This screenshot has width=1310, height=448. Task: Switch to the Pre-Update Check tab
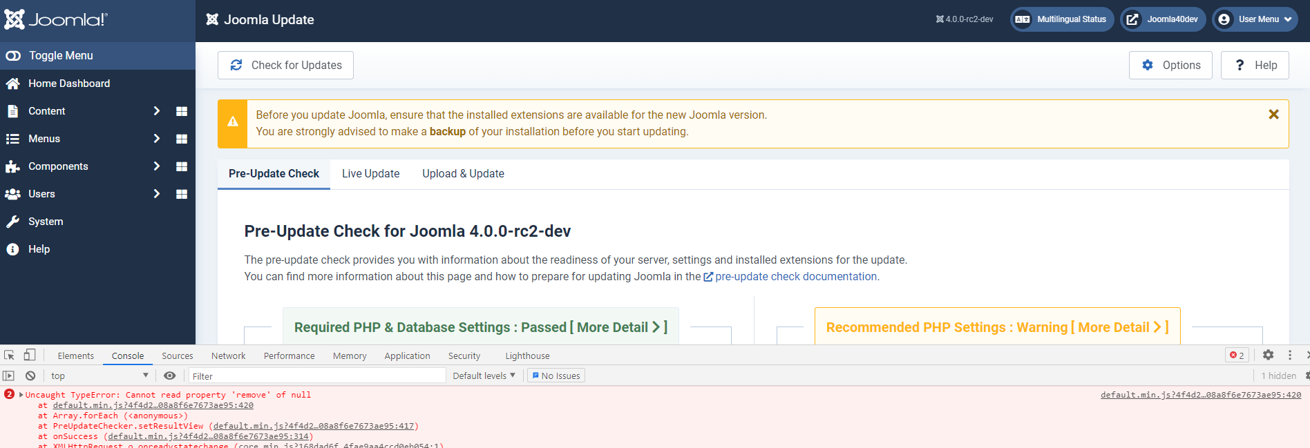point(274,174)
